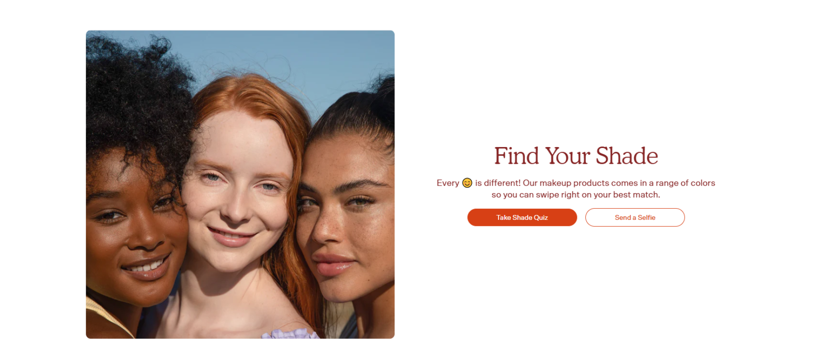The image size is (815, 362).
Task: Click the purple flower at the photo's bottom
Action: point(290,334)
